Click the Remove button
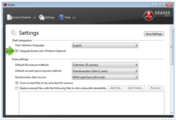This screenshot has width=176, height=120. 156,88
